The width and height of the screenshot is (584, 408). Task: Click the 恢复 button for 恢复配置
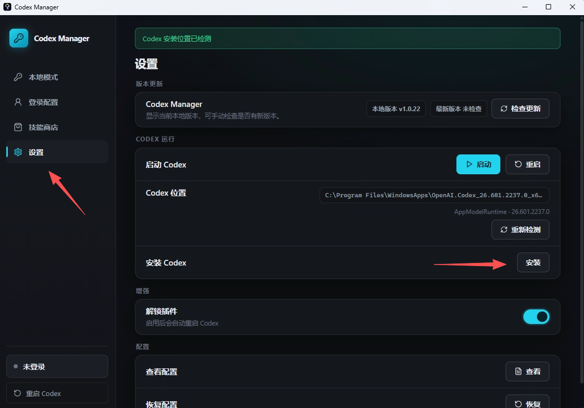pyautogui.click(x=528, y=402)
